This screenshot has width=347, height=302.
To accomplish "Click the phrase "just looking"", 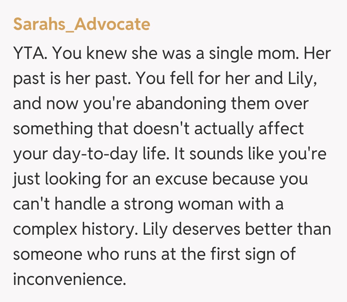I will [x=57, y=179].
